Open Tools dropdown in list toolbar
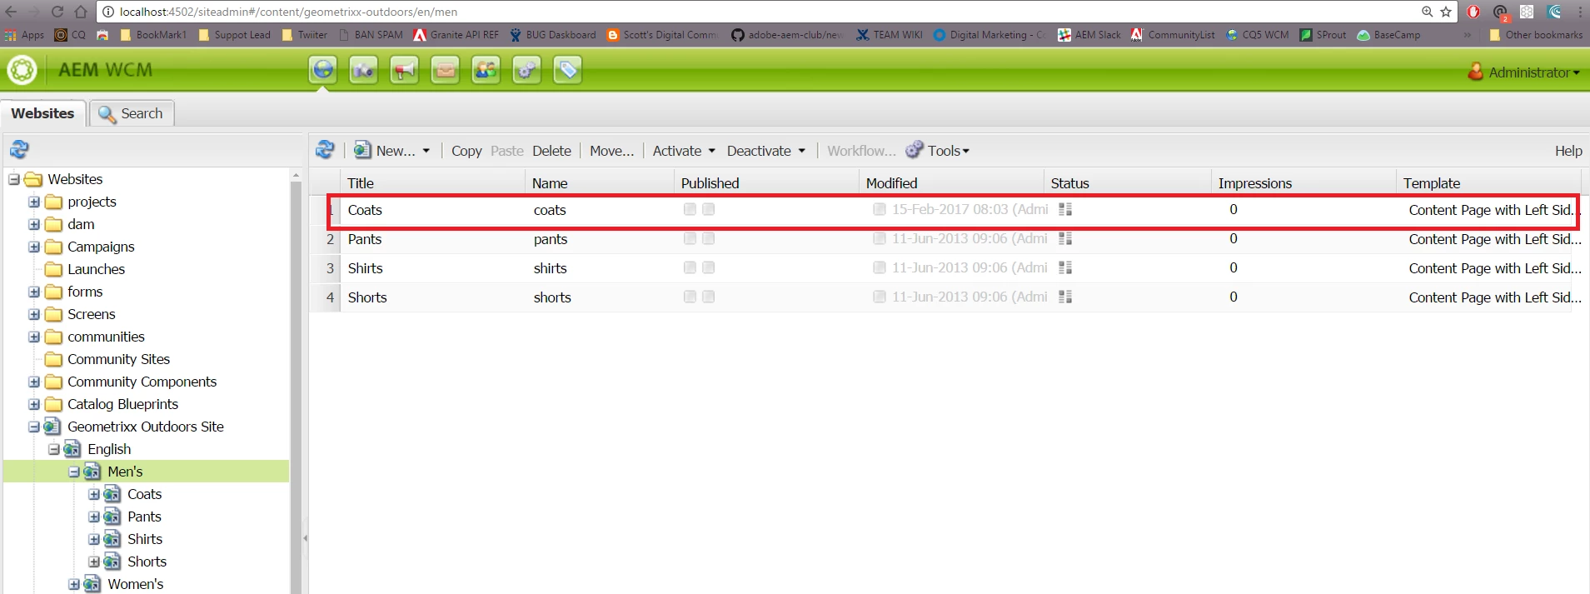 [938, 151]
